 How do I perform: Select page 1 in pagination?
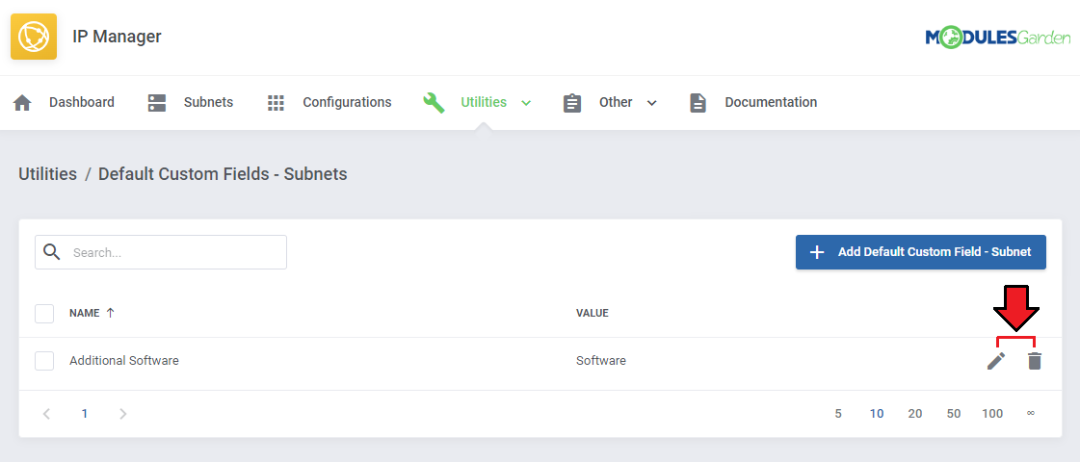85,414
